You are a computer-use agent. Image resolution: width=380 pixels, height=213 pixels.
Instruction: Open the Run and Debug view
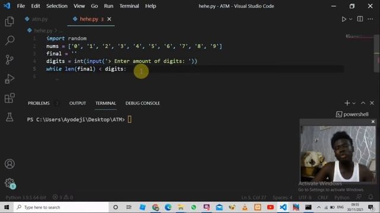point(9,79)
